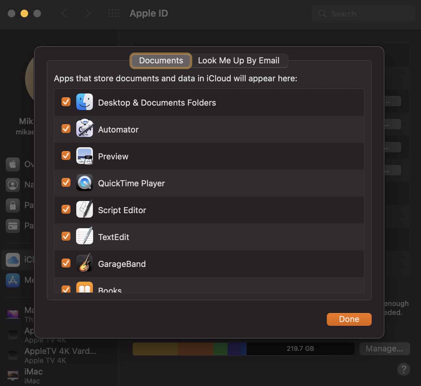
Task: Click the Search field in the toolbar
Action: click(x=363, y=14)
